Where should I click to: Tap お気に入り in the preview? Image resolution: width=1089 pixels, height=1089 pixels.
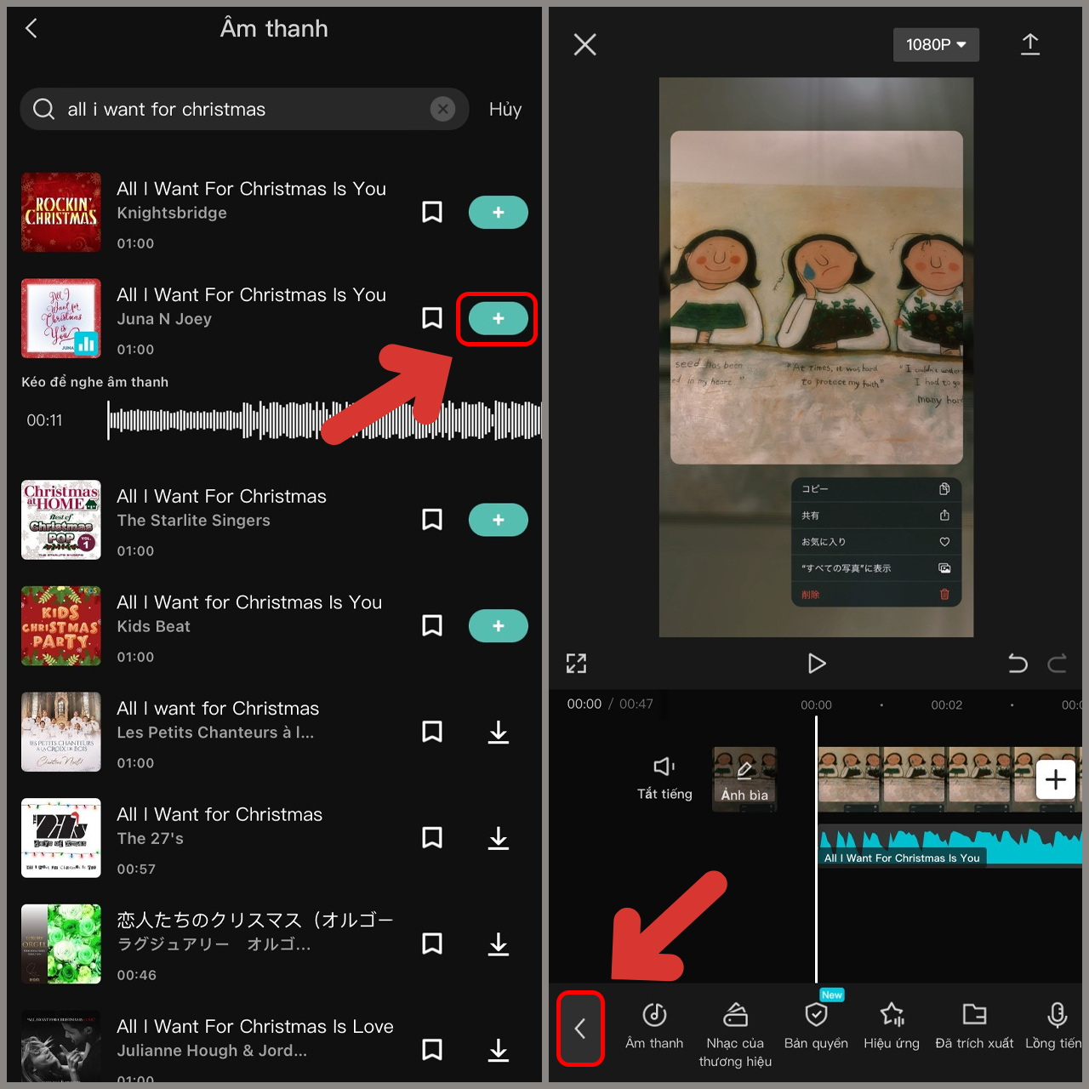tap(876, 542)
